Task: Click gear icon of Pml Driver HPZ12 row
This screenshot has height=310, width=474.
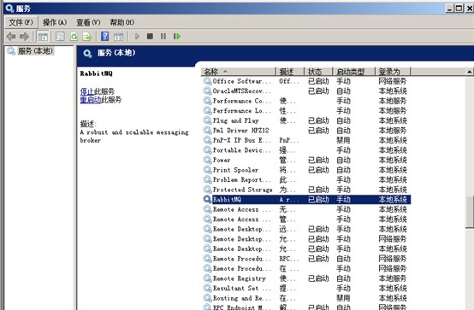Action: 207,131
